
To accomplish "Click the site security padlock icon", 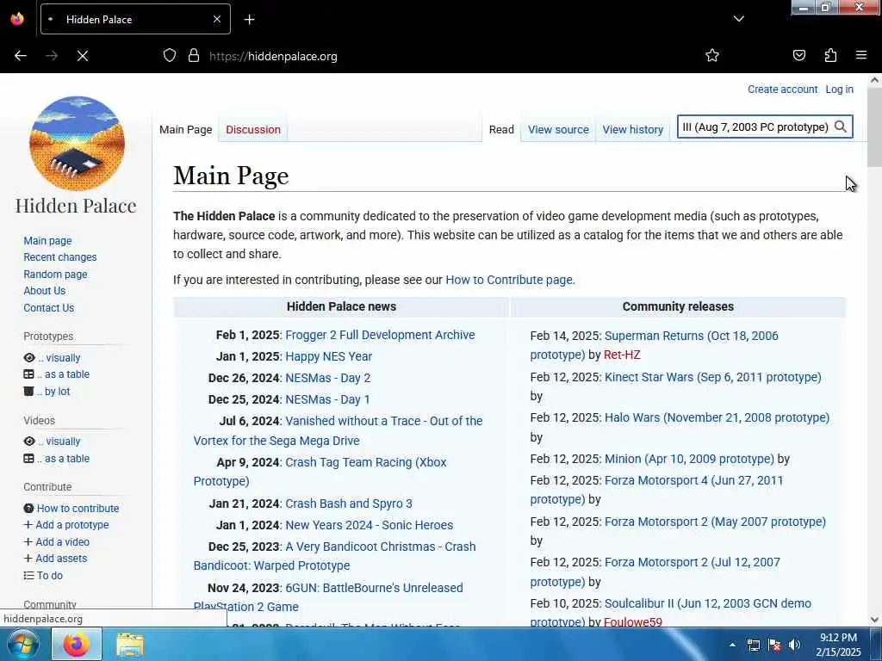I will click(x=194, y=56).
